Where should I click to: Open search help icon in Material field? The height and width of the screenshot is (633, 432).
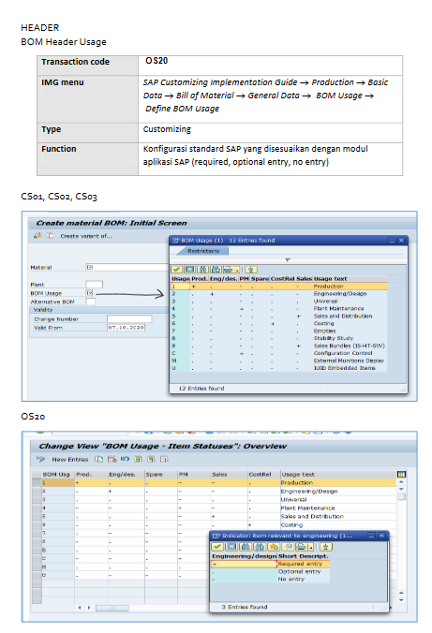90,267
